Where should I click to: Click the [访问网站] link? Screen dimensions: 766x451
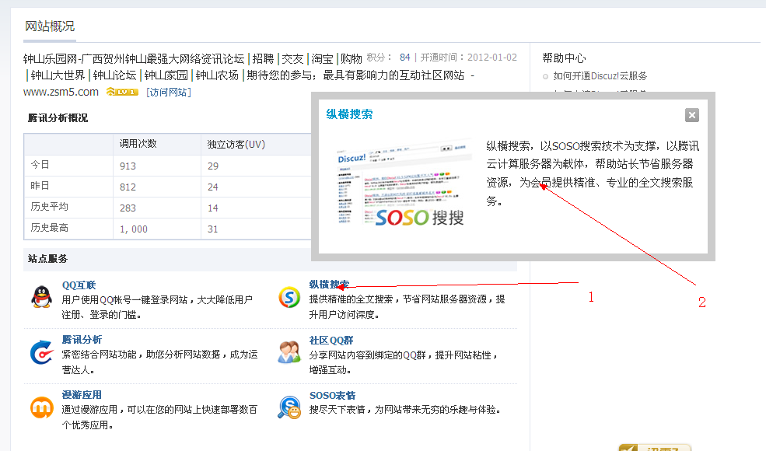point(169,92)
